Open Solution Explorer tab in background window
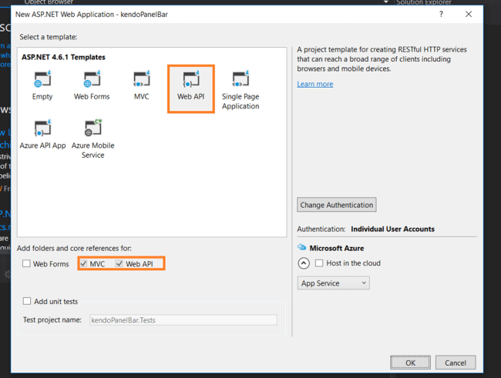This screenshot has width=501, height=378. point(424,2)
